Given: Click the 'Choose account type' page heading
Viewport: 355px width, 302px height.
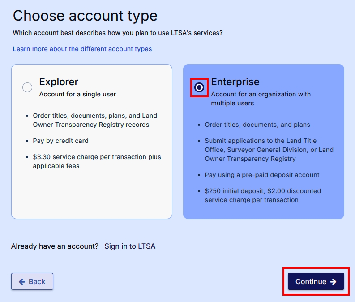Looking at the screenshot, I should click(85, 16).
